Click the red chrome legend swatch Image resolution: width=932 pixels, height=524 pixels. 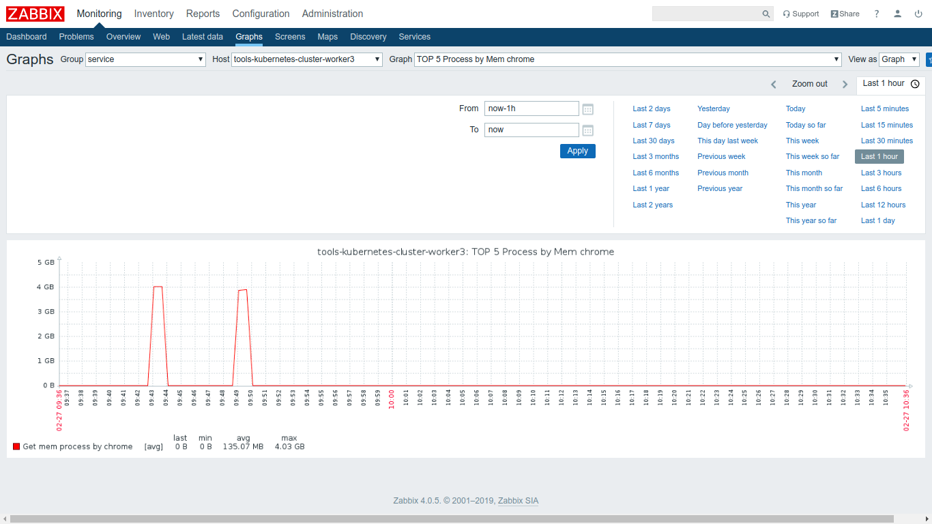point(16,447)
